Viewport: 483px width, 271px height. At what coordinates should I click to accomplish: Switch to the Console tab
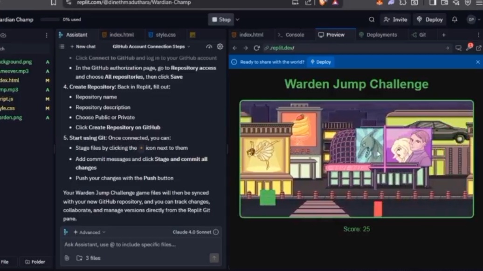291,35
